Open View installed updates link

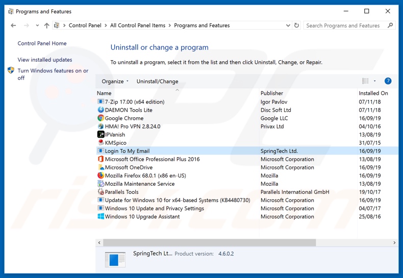pos(45,60)
